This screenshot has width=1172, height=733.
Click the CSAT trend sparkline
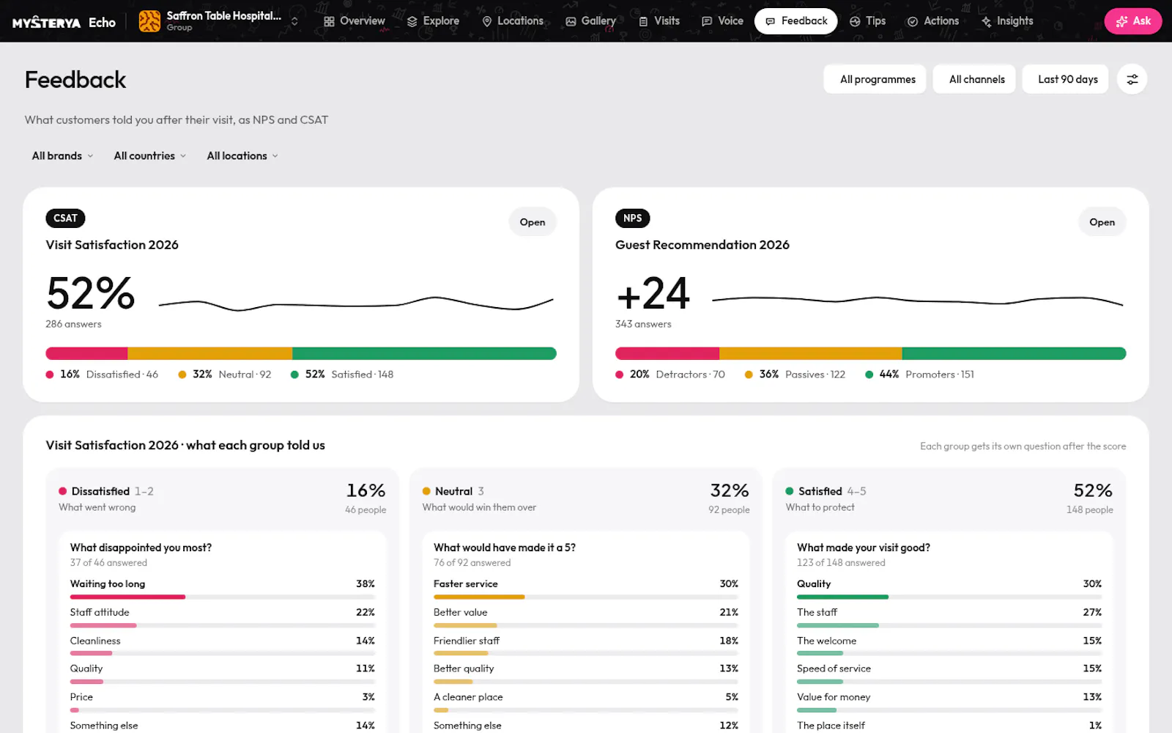click(x=356, y=303)
